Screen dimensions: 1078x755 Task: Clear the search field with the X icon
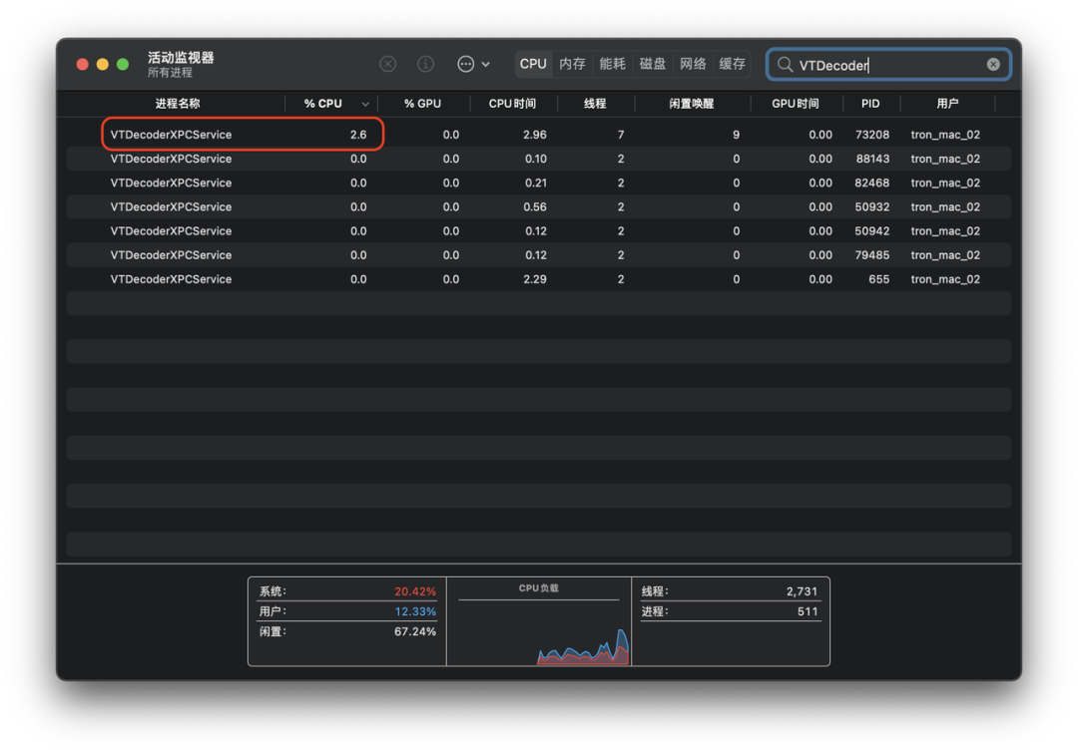[993, 64]
